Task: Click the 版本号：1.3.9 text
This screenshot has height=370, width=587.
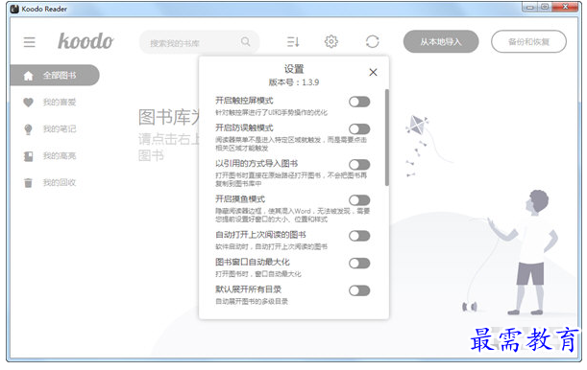Action: (x=294, y=82)
